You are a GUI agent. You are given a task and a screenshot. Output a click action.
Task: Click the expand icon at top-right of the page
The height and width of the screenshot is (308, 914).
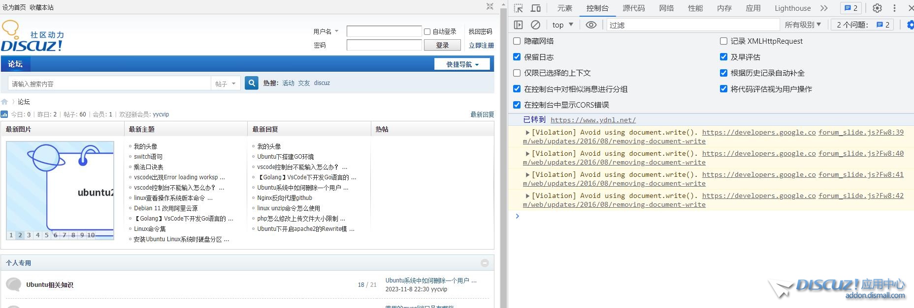click(x=490, y=6)
